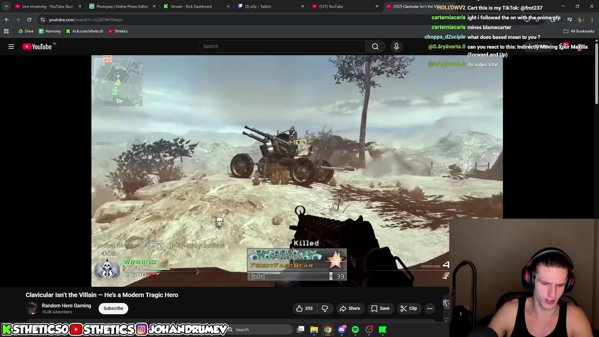Close the Photopea tab

154,7
